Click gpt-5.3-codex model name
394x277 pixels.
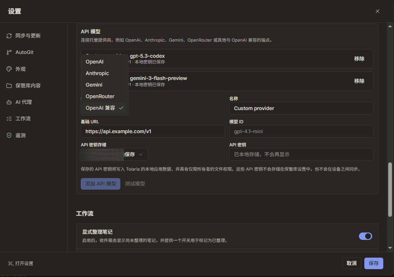(x=147, y=56)
